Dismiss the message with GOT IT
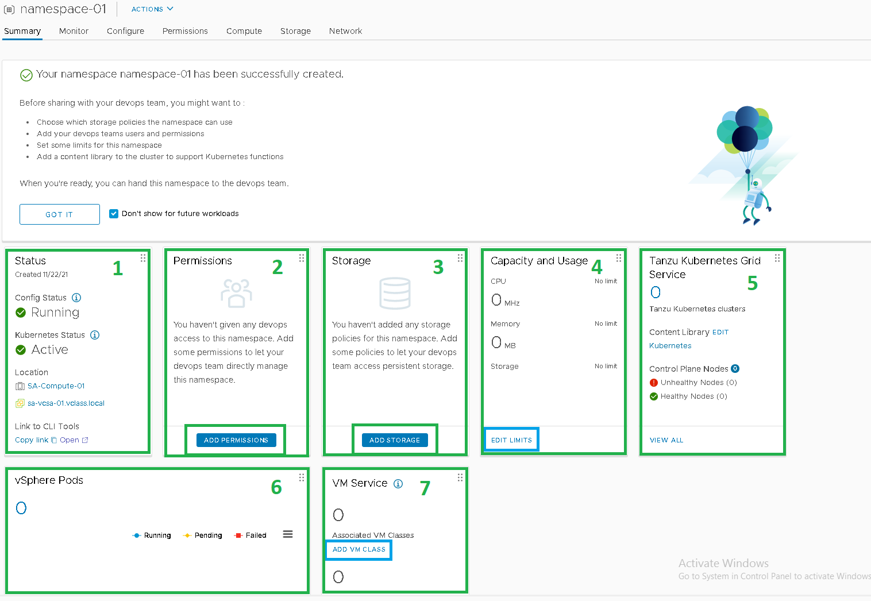Viewport: 871px width, 601px height. 60,214
